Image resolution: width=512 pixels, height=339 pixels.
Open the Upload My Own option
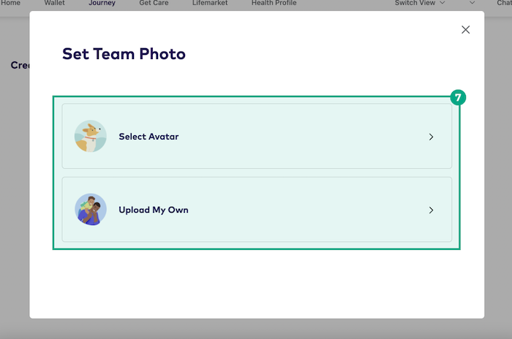(257, 210)
